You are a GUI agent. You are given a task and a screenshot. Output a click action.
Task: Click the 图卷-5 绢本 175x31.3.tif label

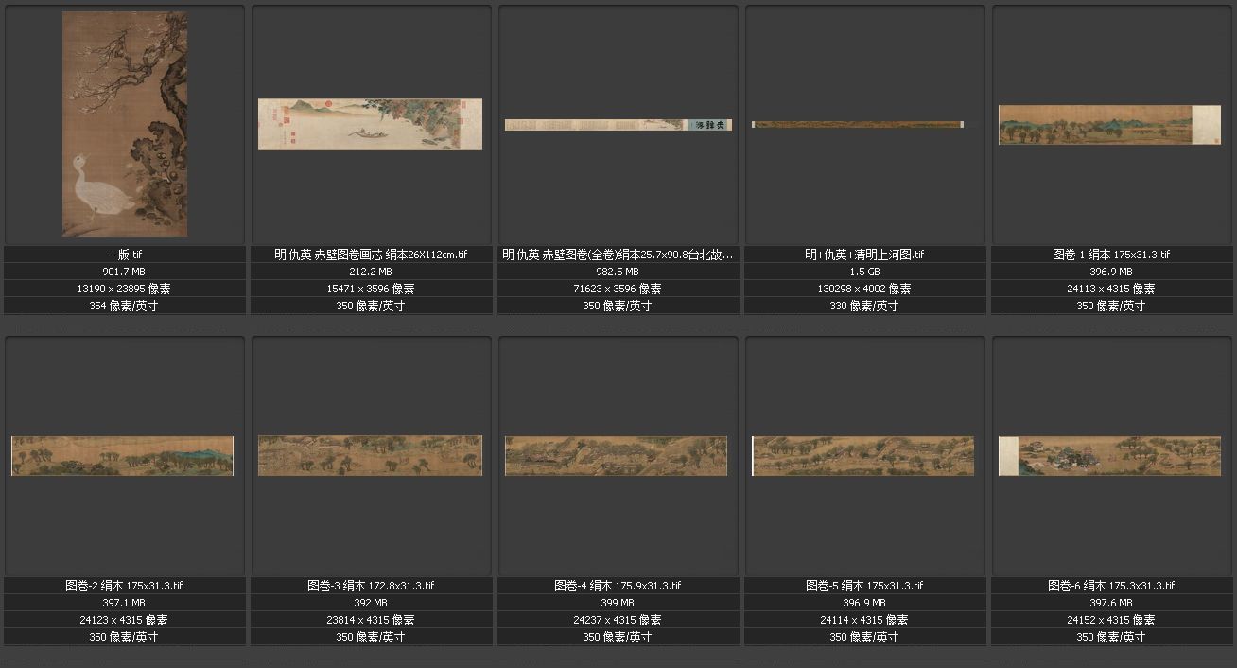click(864, 586)
